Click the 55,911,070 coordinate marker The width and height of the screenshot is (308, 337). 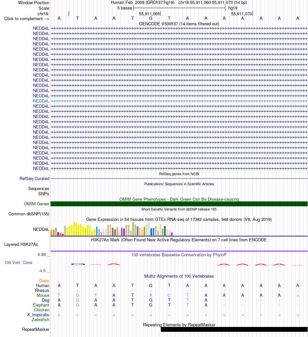[242, 14]
